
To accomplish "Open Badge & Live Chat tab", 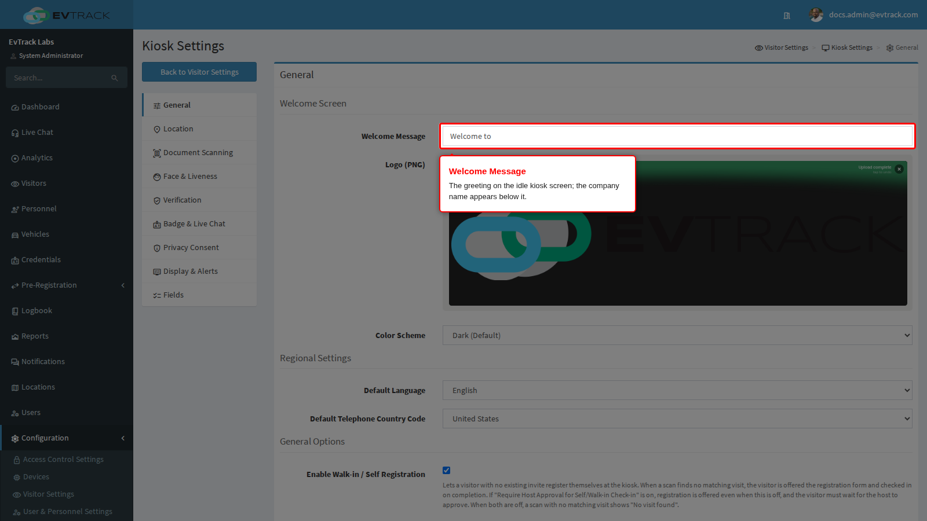I will (199, 224).
